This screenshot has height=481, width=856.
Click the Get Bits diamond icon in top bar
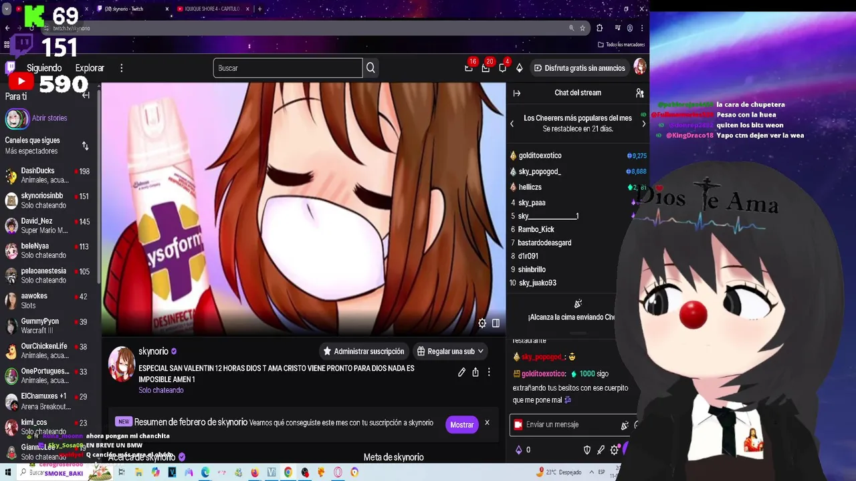519,68
